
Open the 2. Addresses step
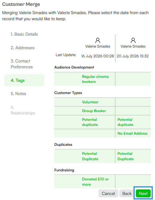pyautogui.click(x=23, y=48)
